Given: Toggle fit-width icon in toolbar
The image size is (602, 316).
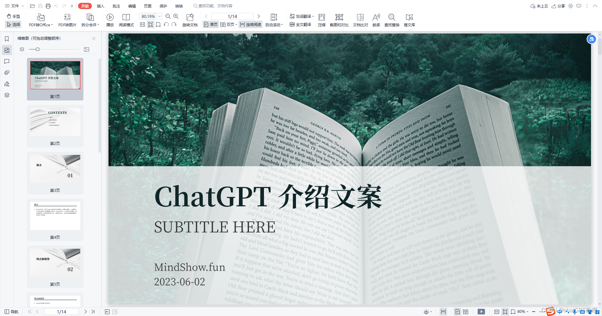Looking at the screenshot, I should click(x=158, y=24).
